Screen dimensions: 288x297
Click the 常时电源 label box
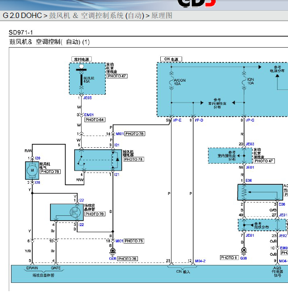(82, 59)
